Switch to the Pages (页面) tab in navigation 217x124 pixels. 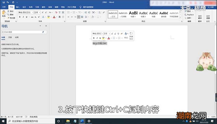coord(10,37)
